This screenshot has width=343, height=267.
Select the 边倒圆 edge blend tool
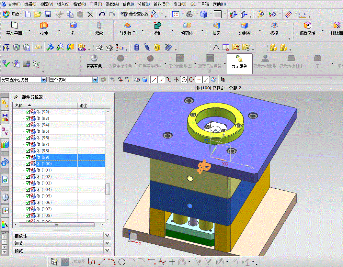[245, 28]
